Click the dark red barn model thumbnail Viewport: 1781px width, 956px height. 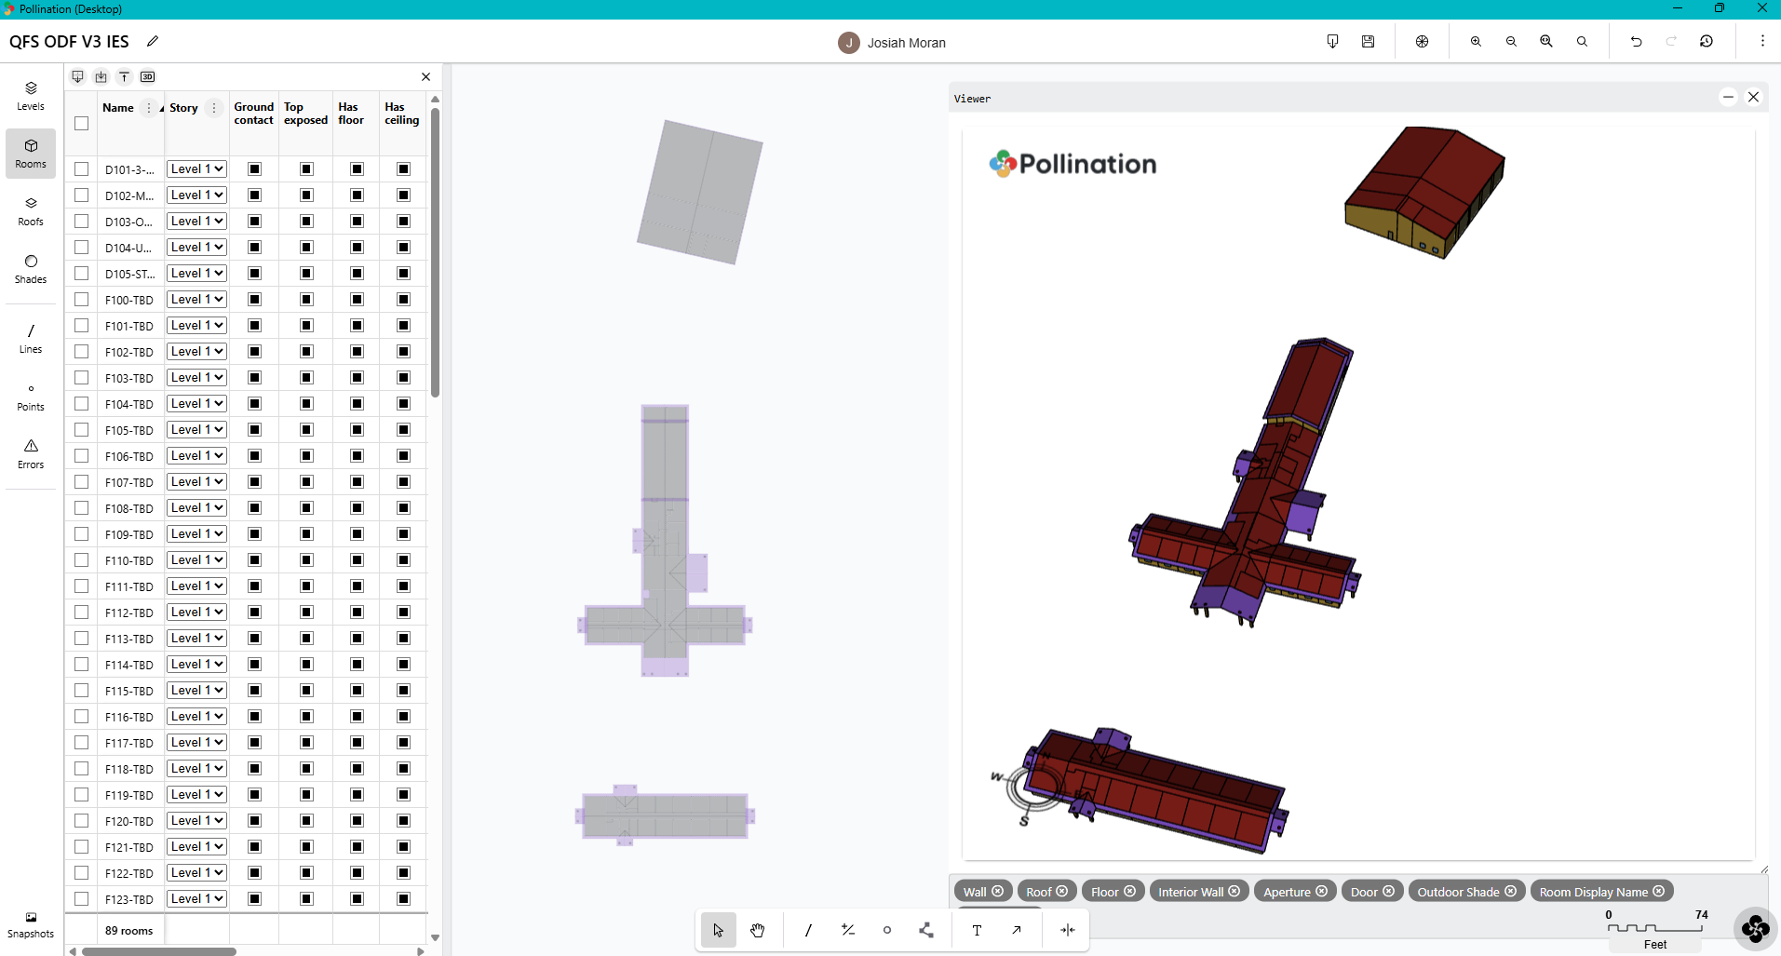pyautogui.click(x=1423, y=193)
